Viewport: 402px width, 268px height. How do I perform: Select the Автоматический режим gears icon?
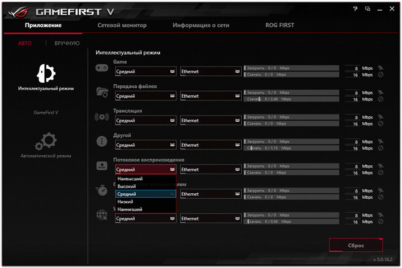pyautogui.click(x=46, y=141)
